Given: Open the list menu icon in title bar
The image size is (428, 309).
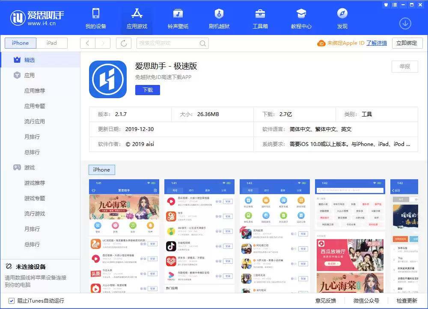Looking at the screenshot, I should coord(395,5).
